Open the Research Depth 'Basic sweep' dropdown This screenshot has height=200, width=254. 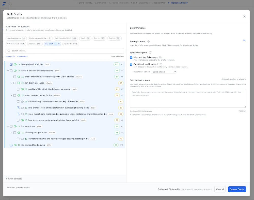164,72
